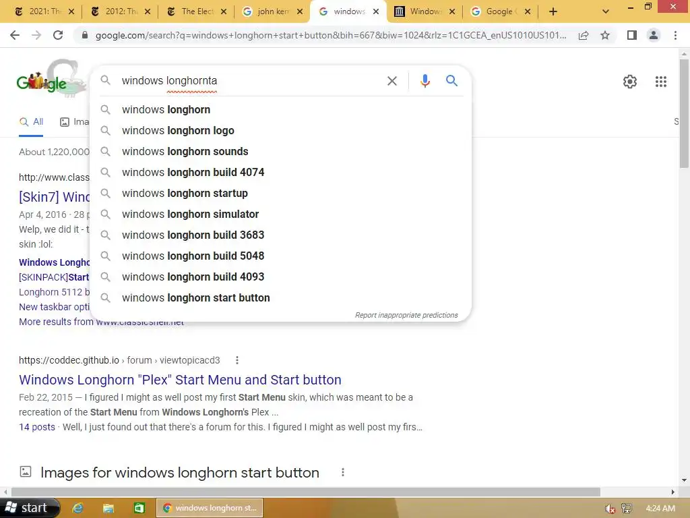This screenshot has width=690, height=518.
Task: Open the [Skin7] result title
Action: [x=54, y=197]
